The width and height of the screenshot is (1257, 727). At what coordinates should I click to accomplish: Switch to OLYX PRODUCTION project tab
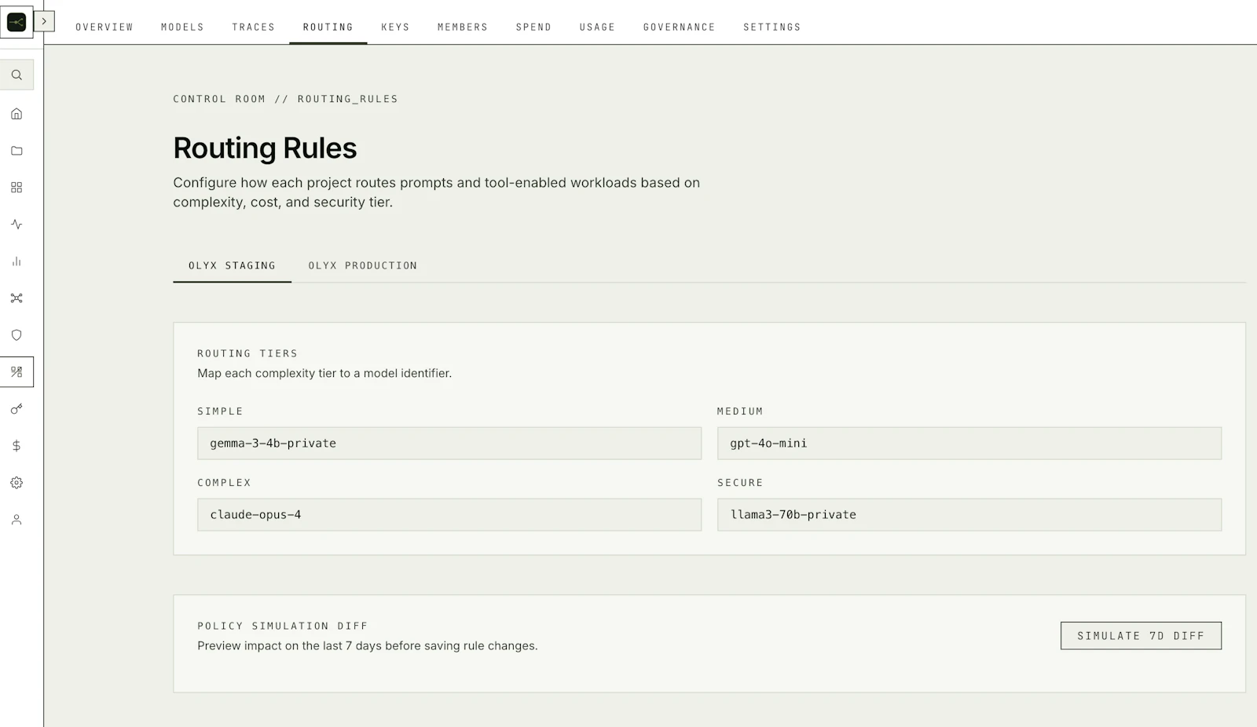pyautogui.click(x=362, y=265)
